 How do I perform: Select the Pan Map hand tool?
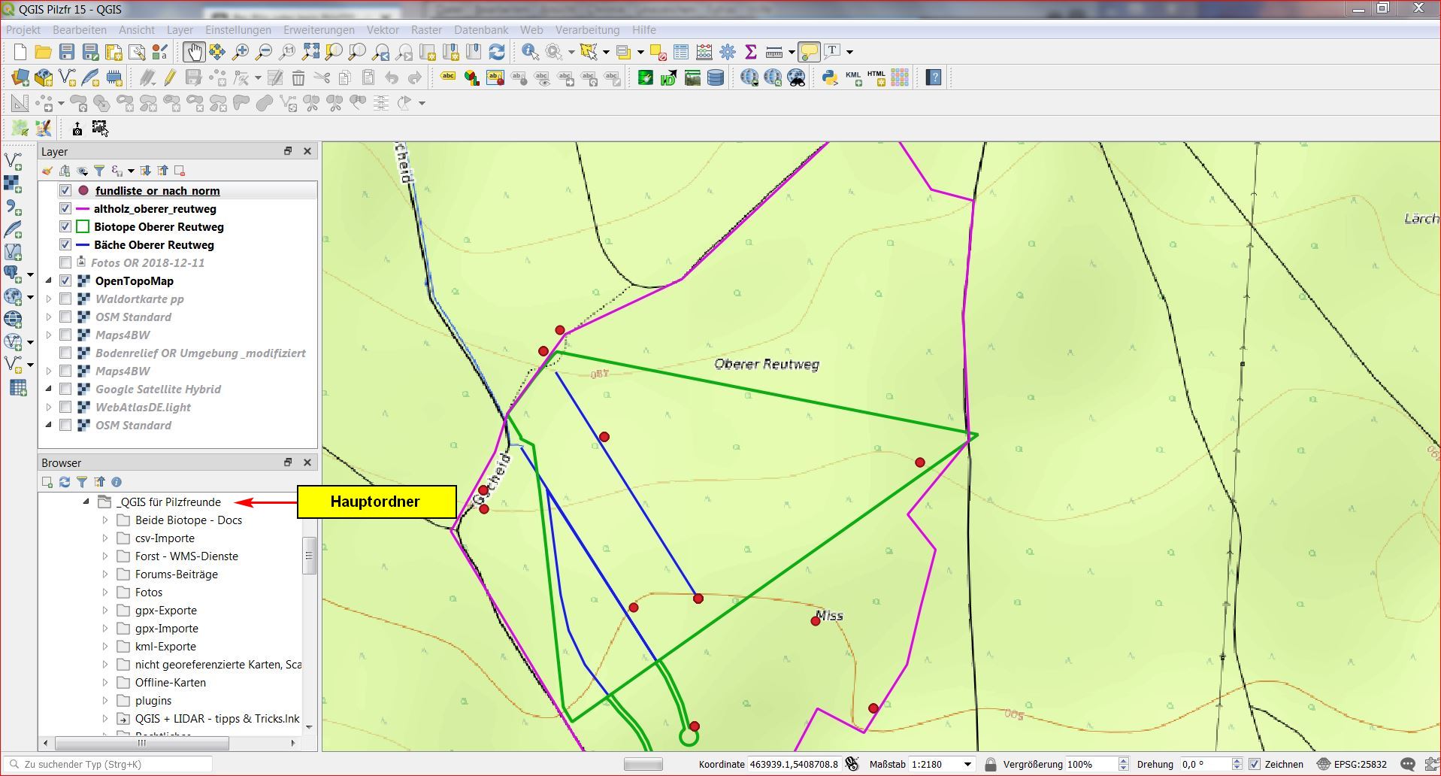click(194, 52)
